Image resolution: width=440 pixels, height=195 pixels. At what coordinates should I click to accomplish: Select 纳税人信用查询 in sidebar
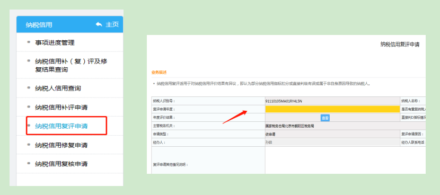[58, 88]
